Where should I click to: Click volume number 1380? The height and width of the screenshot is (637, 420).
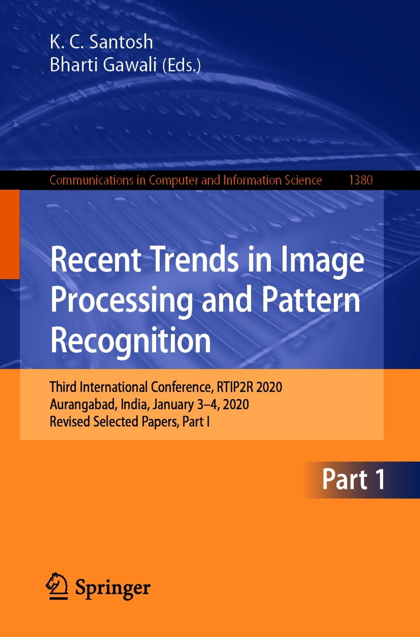pyautogui.click(x=360, y=180)
